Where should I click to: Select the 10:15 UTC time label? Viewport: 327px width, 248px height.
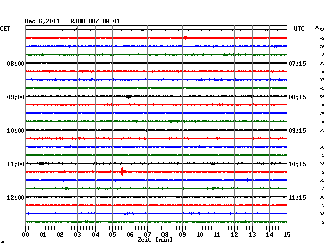pos(297,164)
